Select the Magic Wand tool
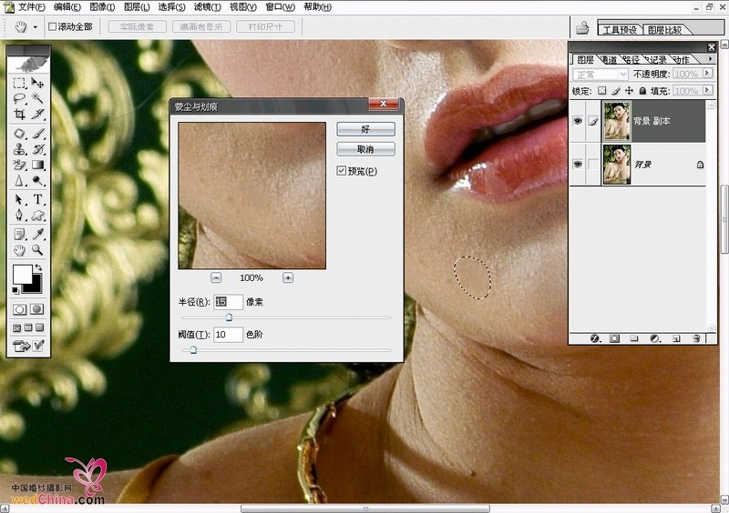 tap(37, 98)
